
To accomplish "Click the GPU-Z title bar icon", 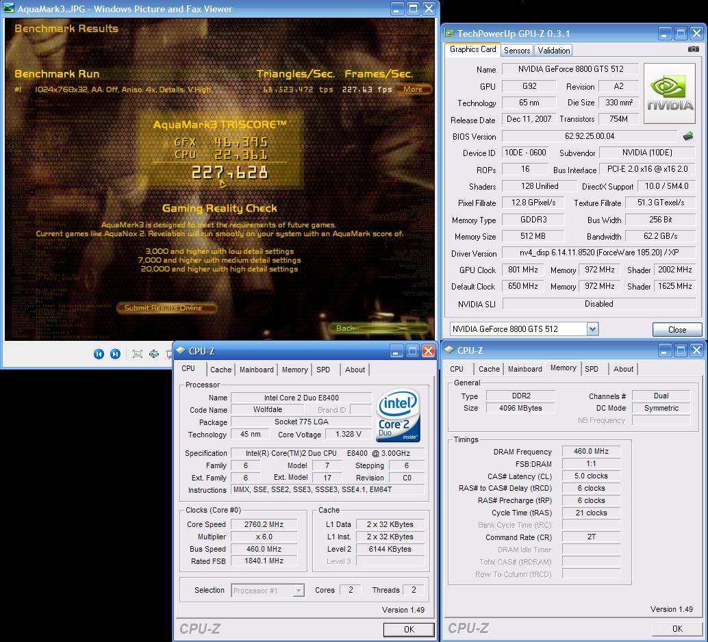I will coord(449,33).
